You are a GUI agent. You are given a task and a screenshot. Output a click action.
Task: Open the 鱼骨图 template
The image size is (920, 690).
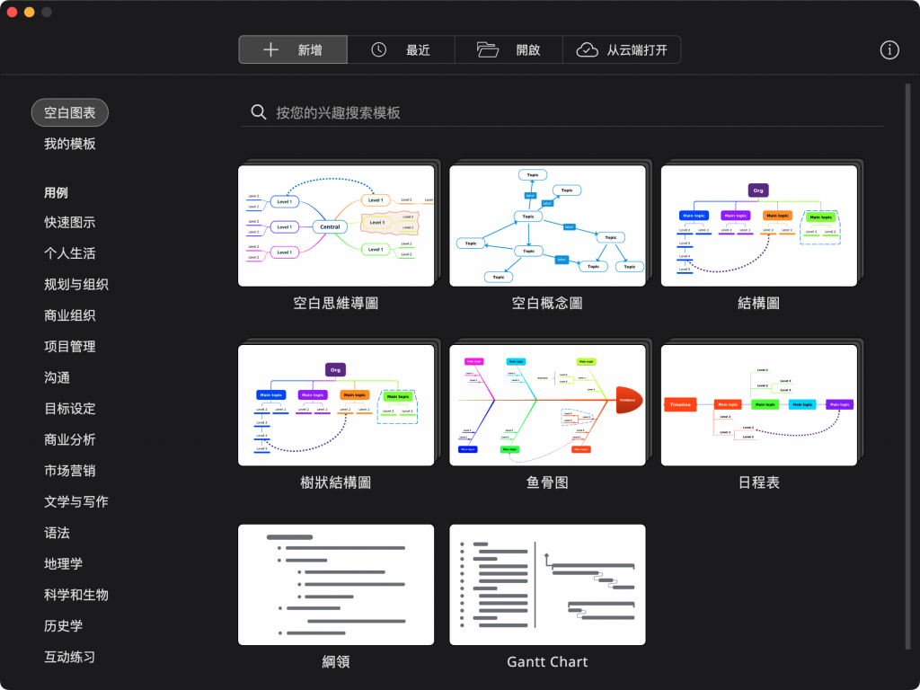pyautogui.click(x=547, y=402)
